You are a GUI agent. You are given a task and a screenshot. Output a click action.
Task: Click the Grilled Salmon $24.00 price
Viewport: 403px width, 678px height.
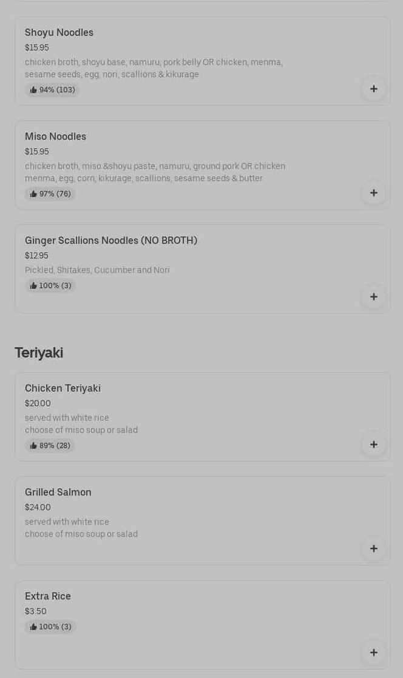coord(38,507)
